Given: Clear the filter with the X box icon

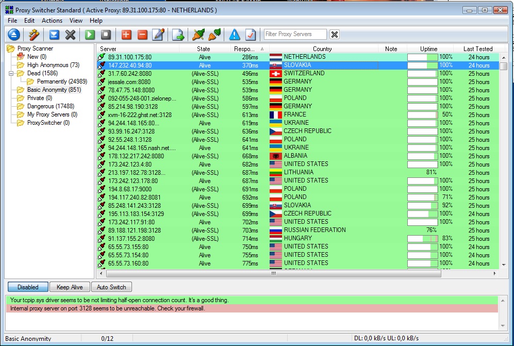Looking at the screenshot, I should pos(335,35).
